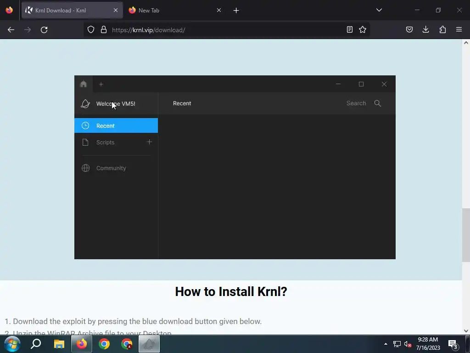Close the Krnl Download tab
Screen dimensions: 470x353
(115, 11)
